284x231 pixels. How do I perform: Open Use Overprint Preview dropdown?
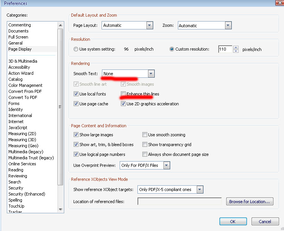pos(167,165)
